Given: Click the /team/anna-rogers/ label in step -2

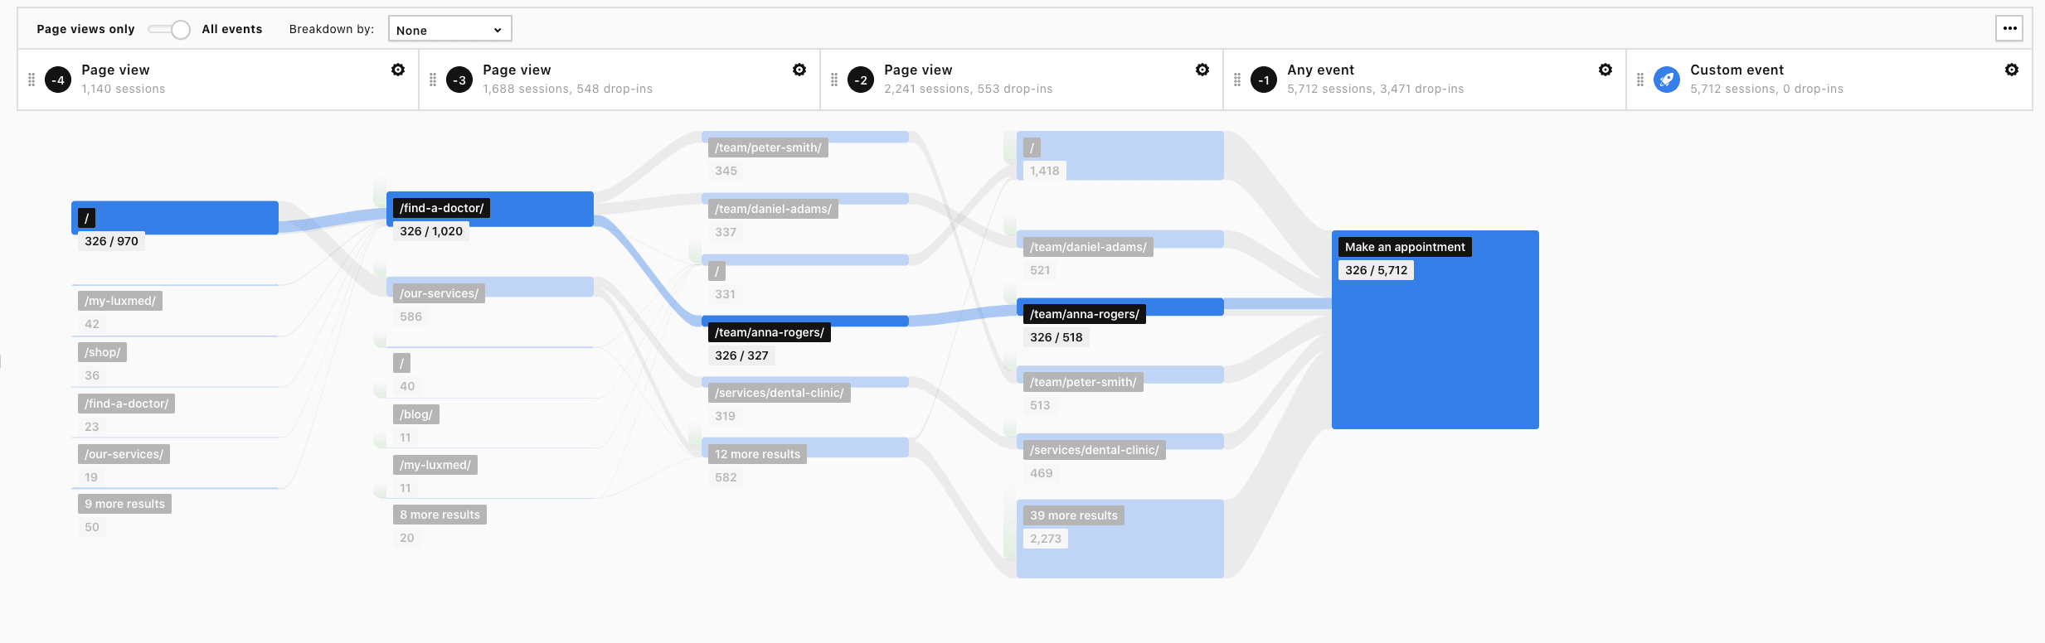Looking at the screenshot, I should pos(770,332).
